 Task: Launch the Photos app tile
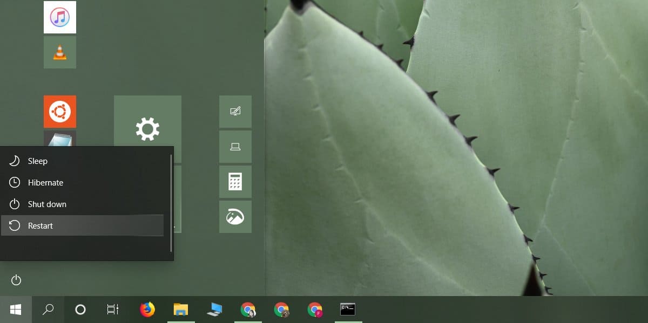click(235, 217)
